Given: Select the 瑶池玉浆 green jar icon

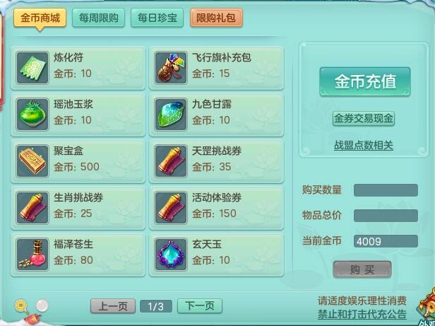Looking at the screenshot, I should 32,115.
